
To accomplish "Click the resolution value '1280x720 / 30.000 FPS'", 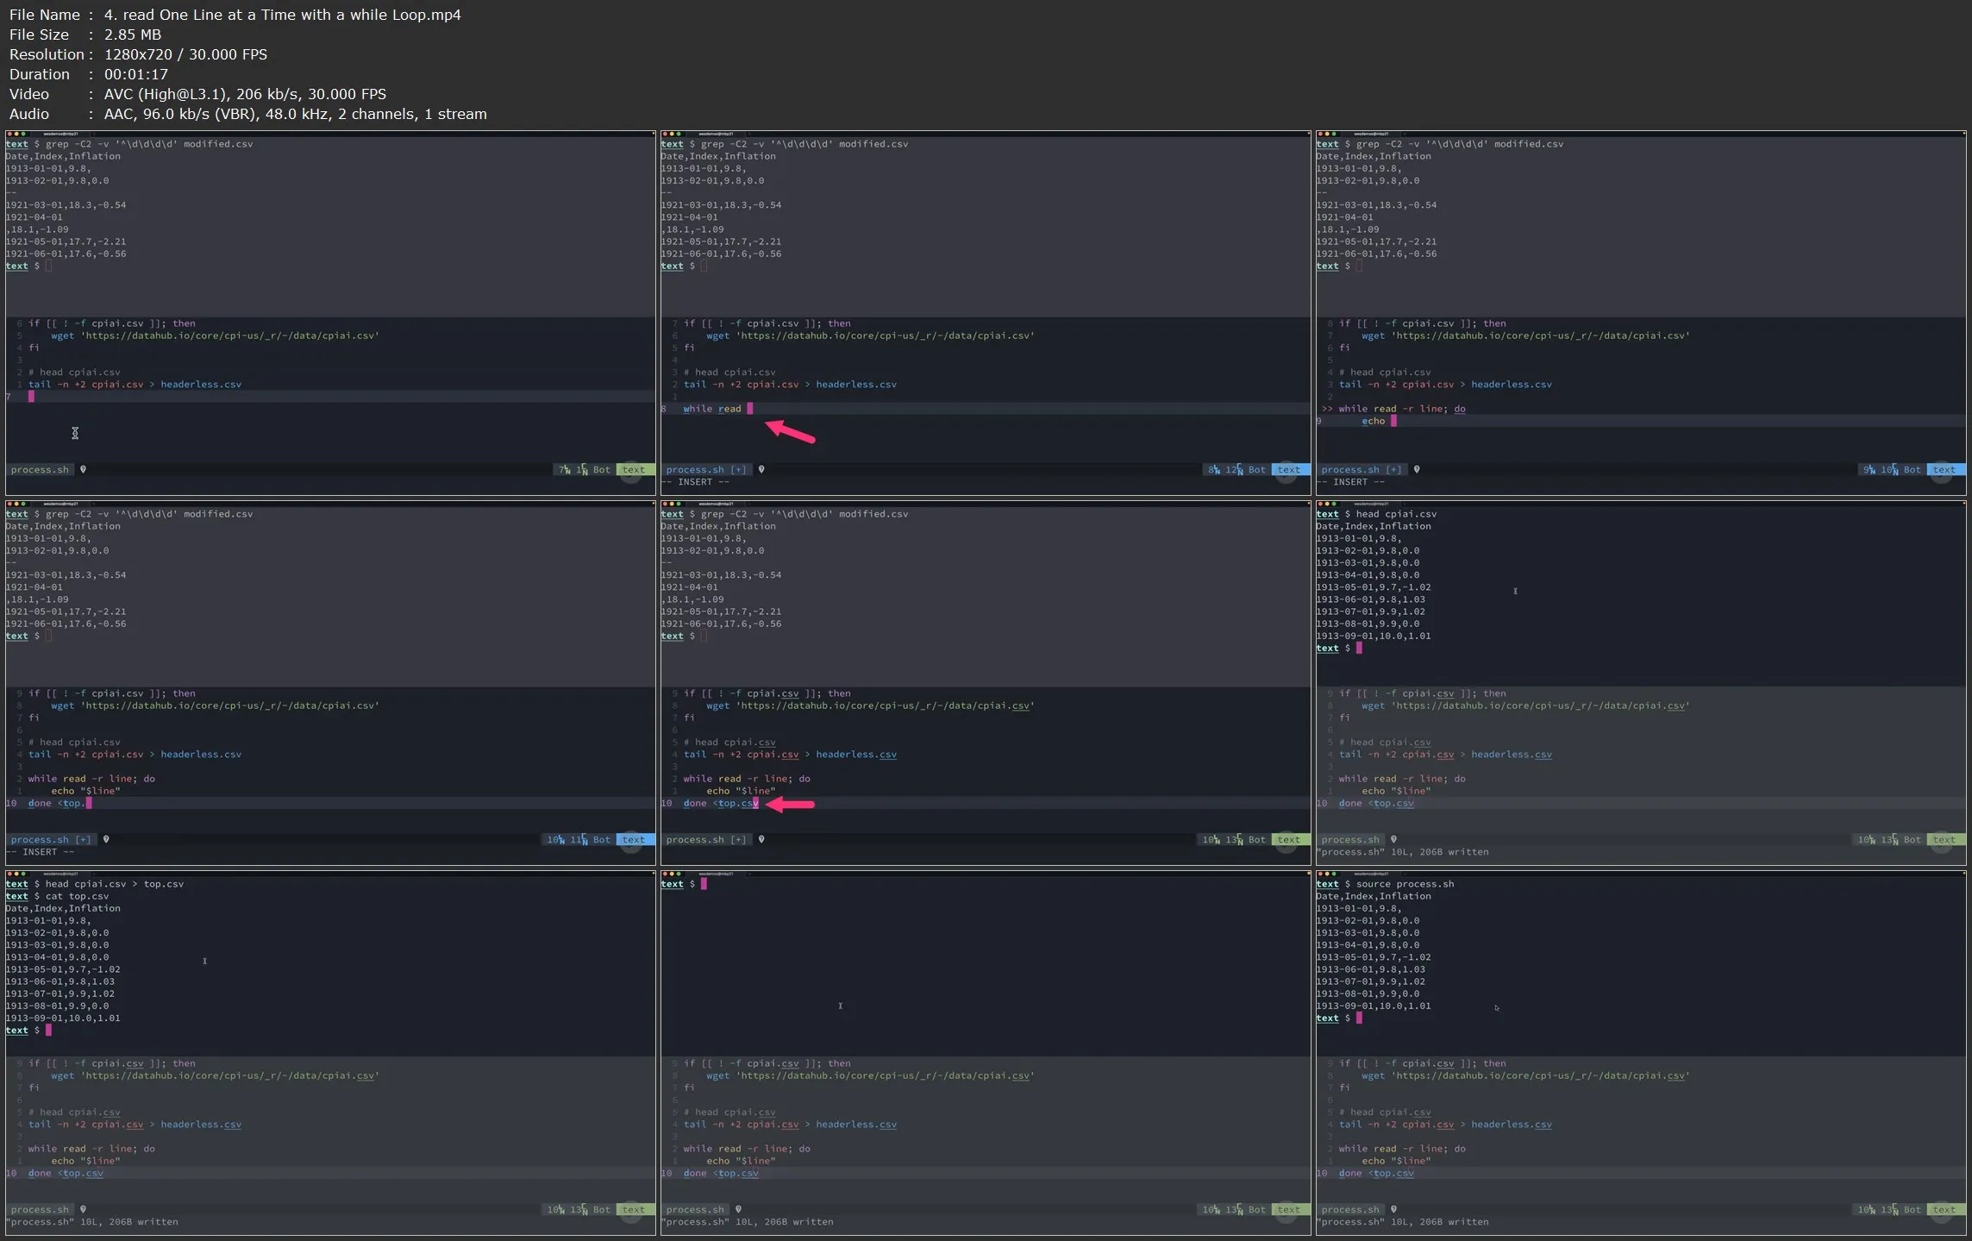I will pos(185,54).
